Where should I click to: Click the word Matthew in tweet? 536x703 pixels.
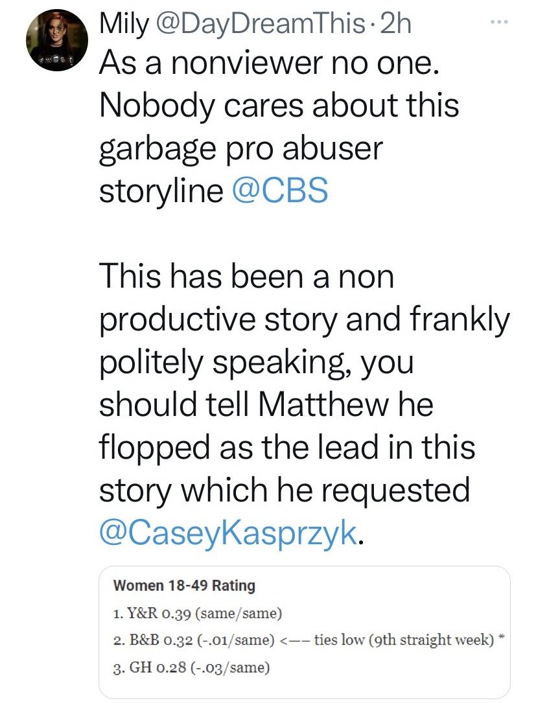(x=323, y=404)
